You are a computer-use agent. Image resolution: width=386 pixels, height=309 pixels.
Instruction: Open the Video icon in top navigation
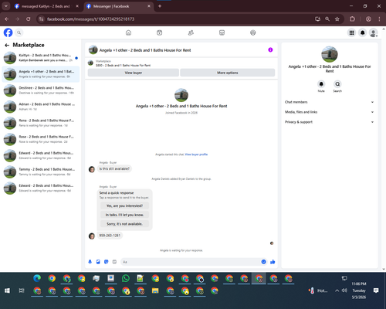(x=160, y=32)
